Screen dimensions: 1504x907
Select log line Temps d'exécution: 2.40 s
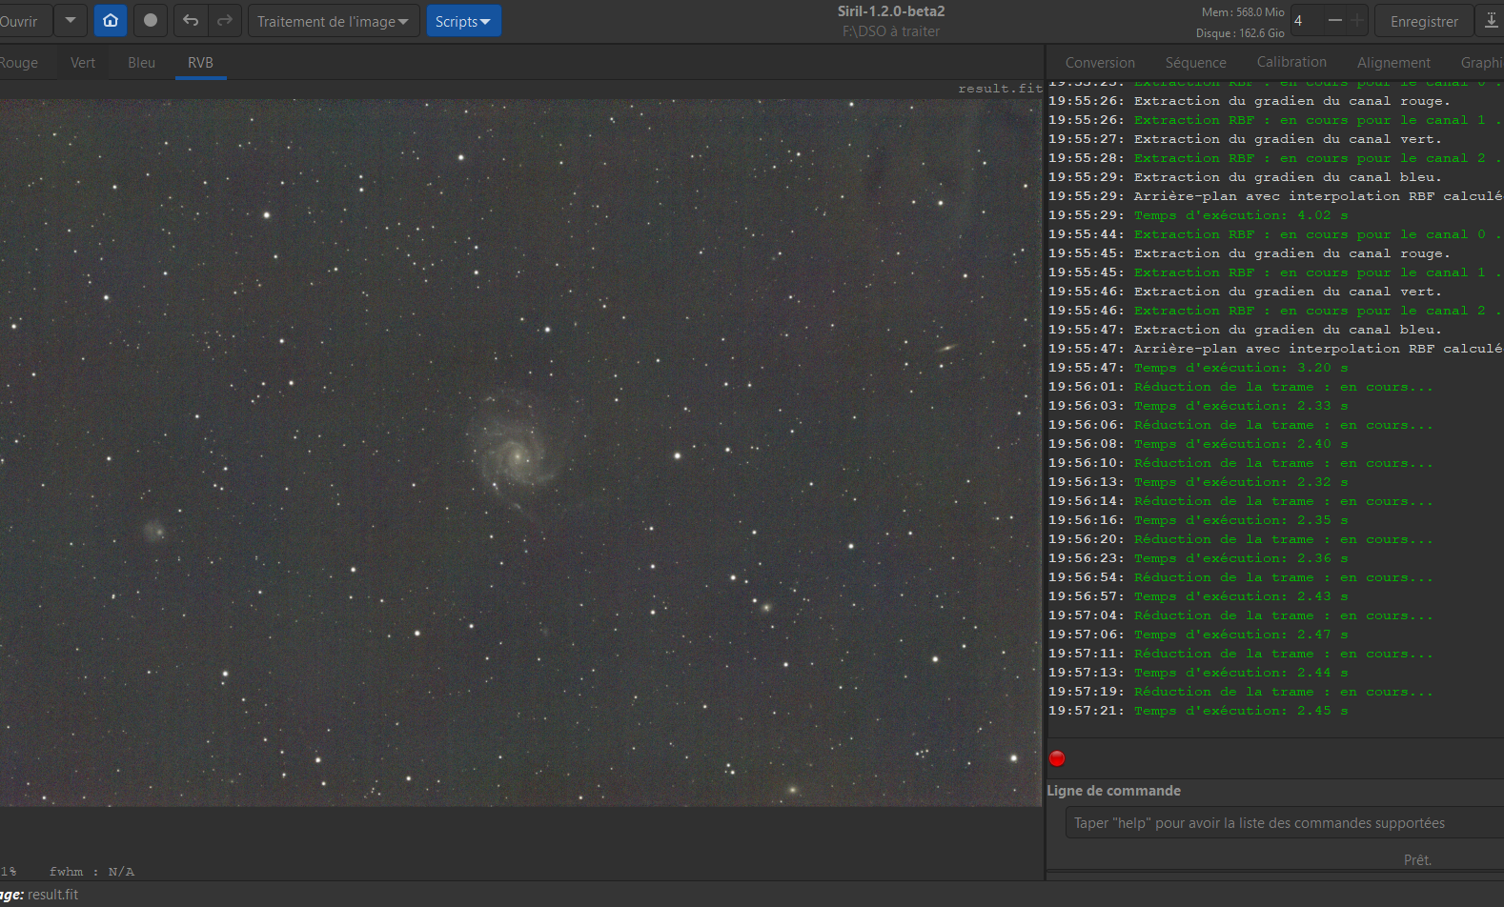(x=1198, y=444)
